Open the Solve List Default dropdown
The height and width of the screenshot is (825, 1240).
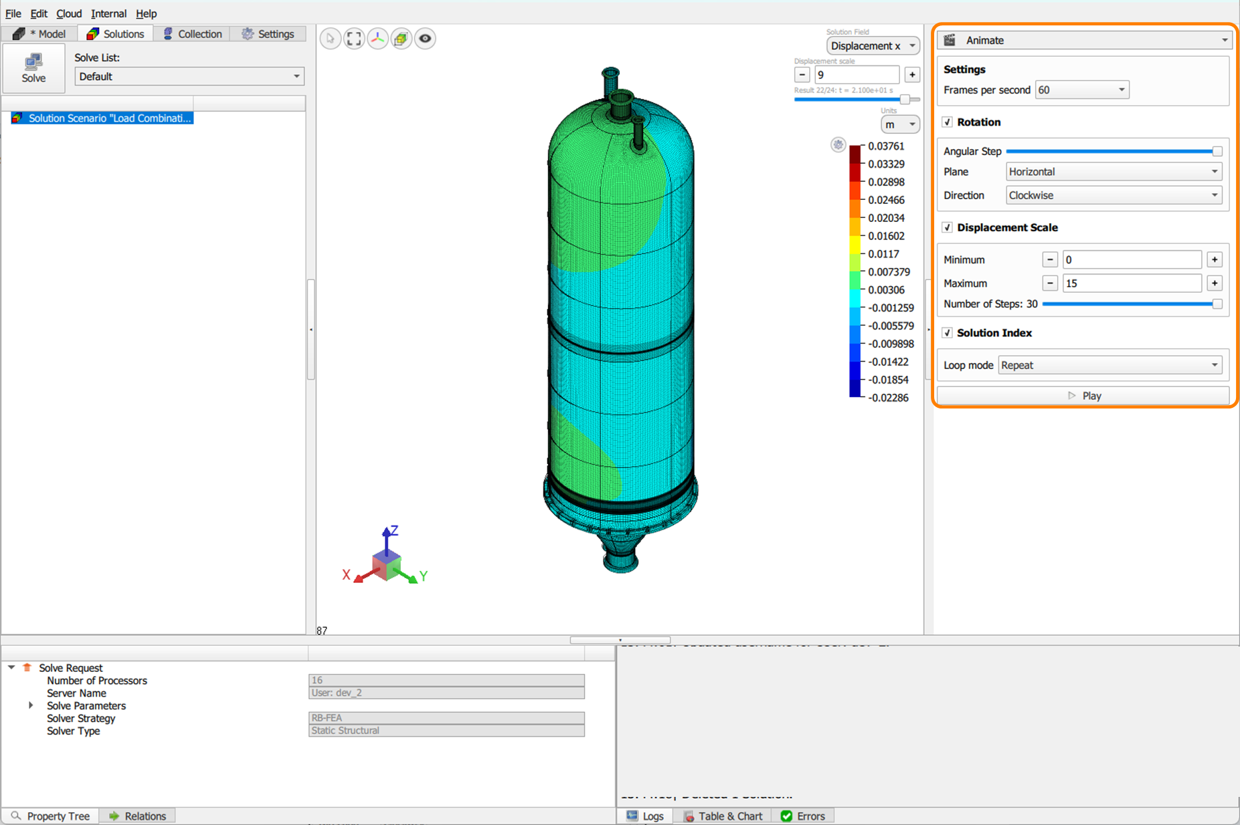pos(189,76)
